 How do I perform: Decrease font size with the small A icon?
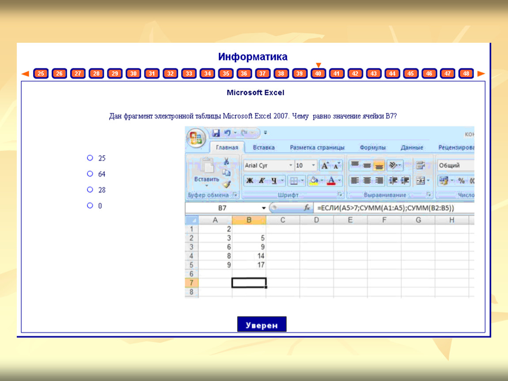[x=336, y=166]
